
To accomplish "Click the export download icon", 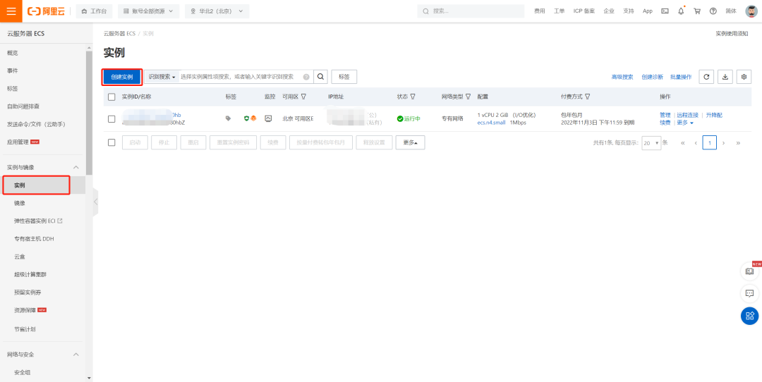I will tap(725, 77).
